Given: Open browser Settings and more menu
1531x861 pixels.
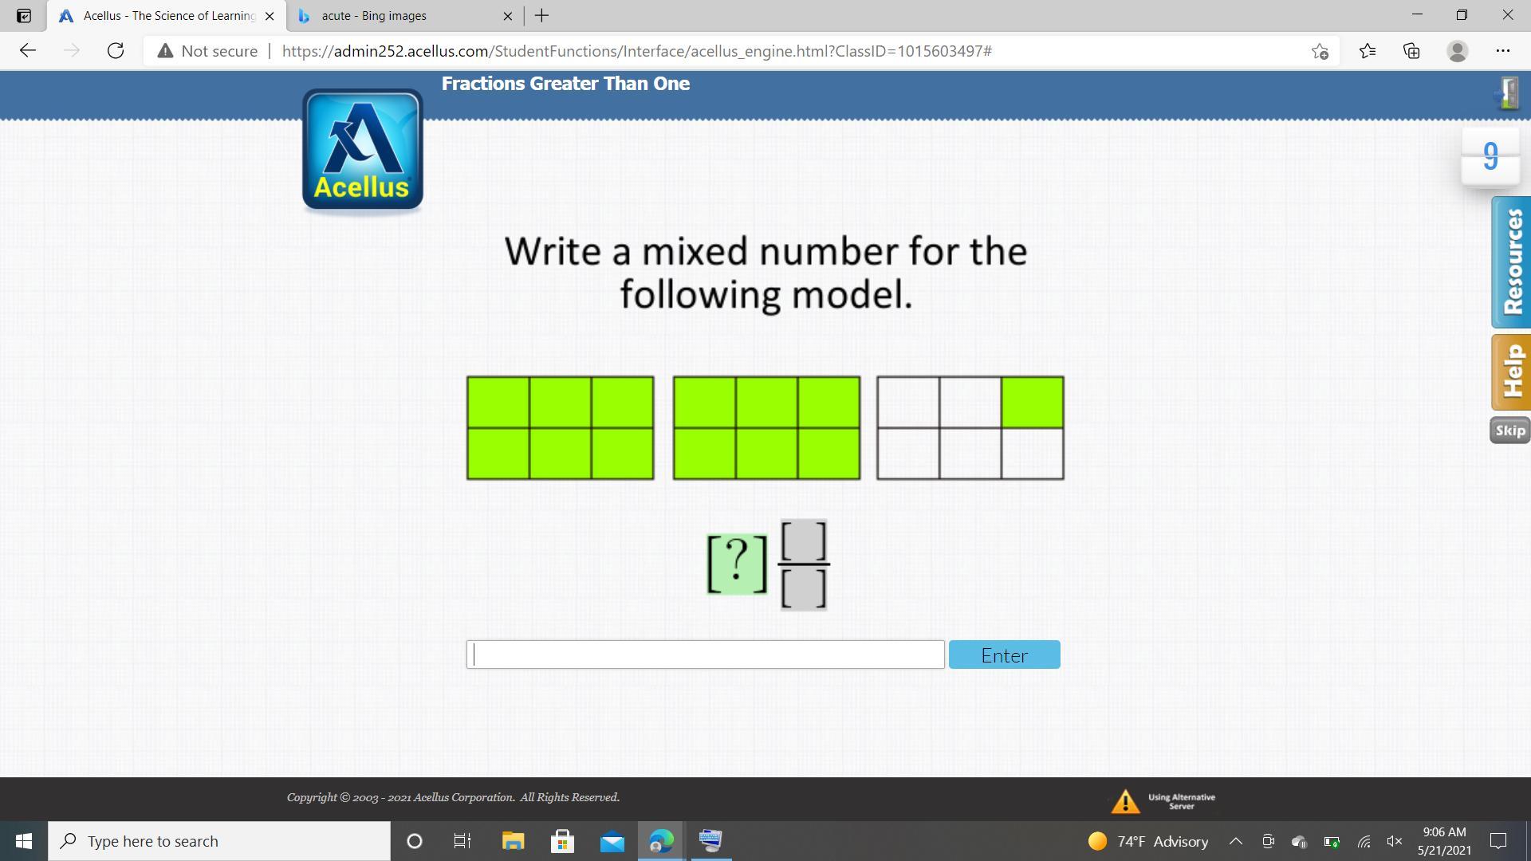Looking at the screenshot, I should coord(1502,51).
